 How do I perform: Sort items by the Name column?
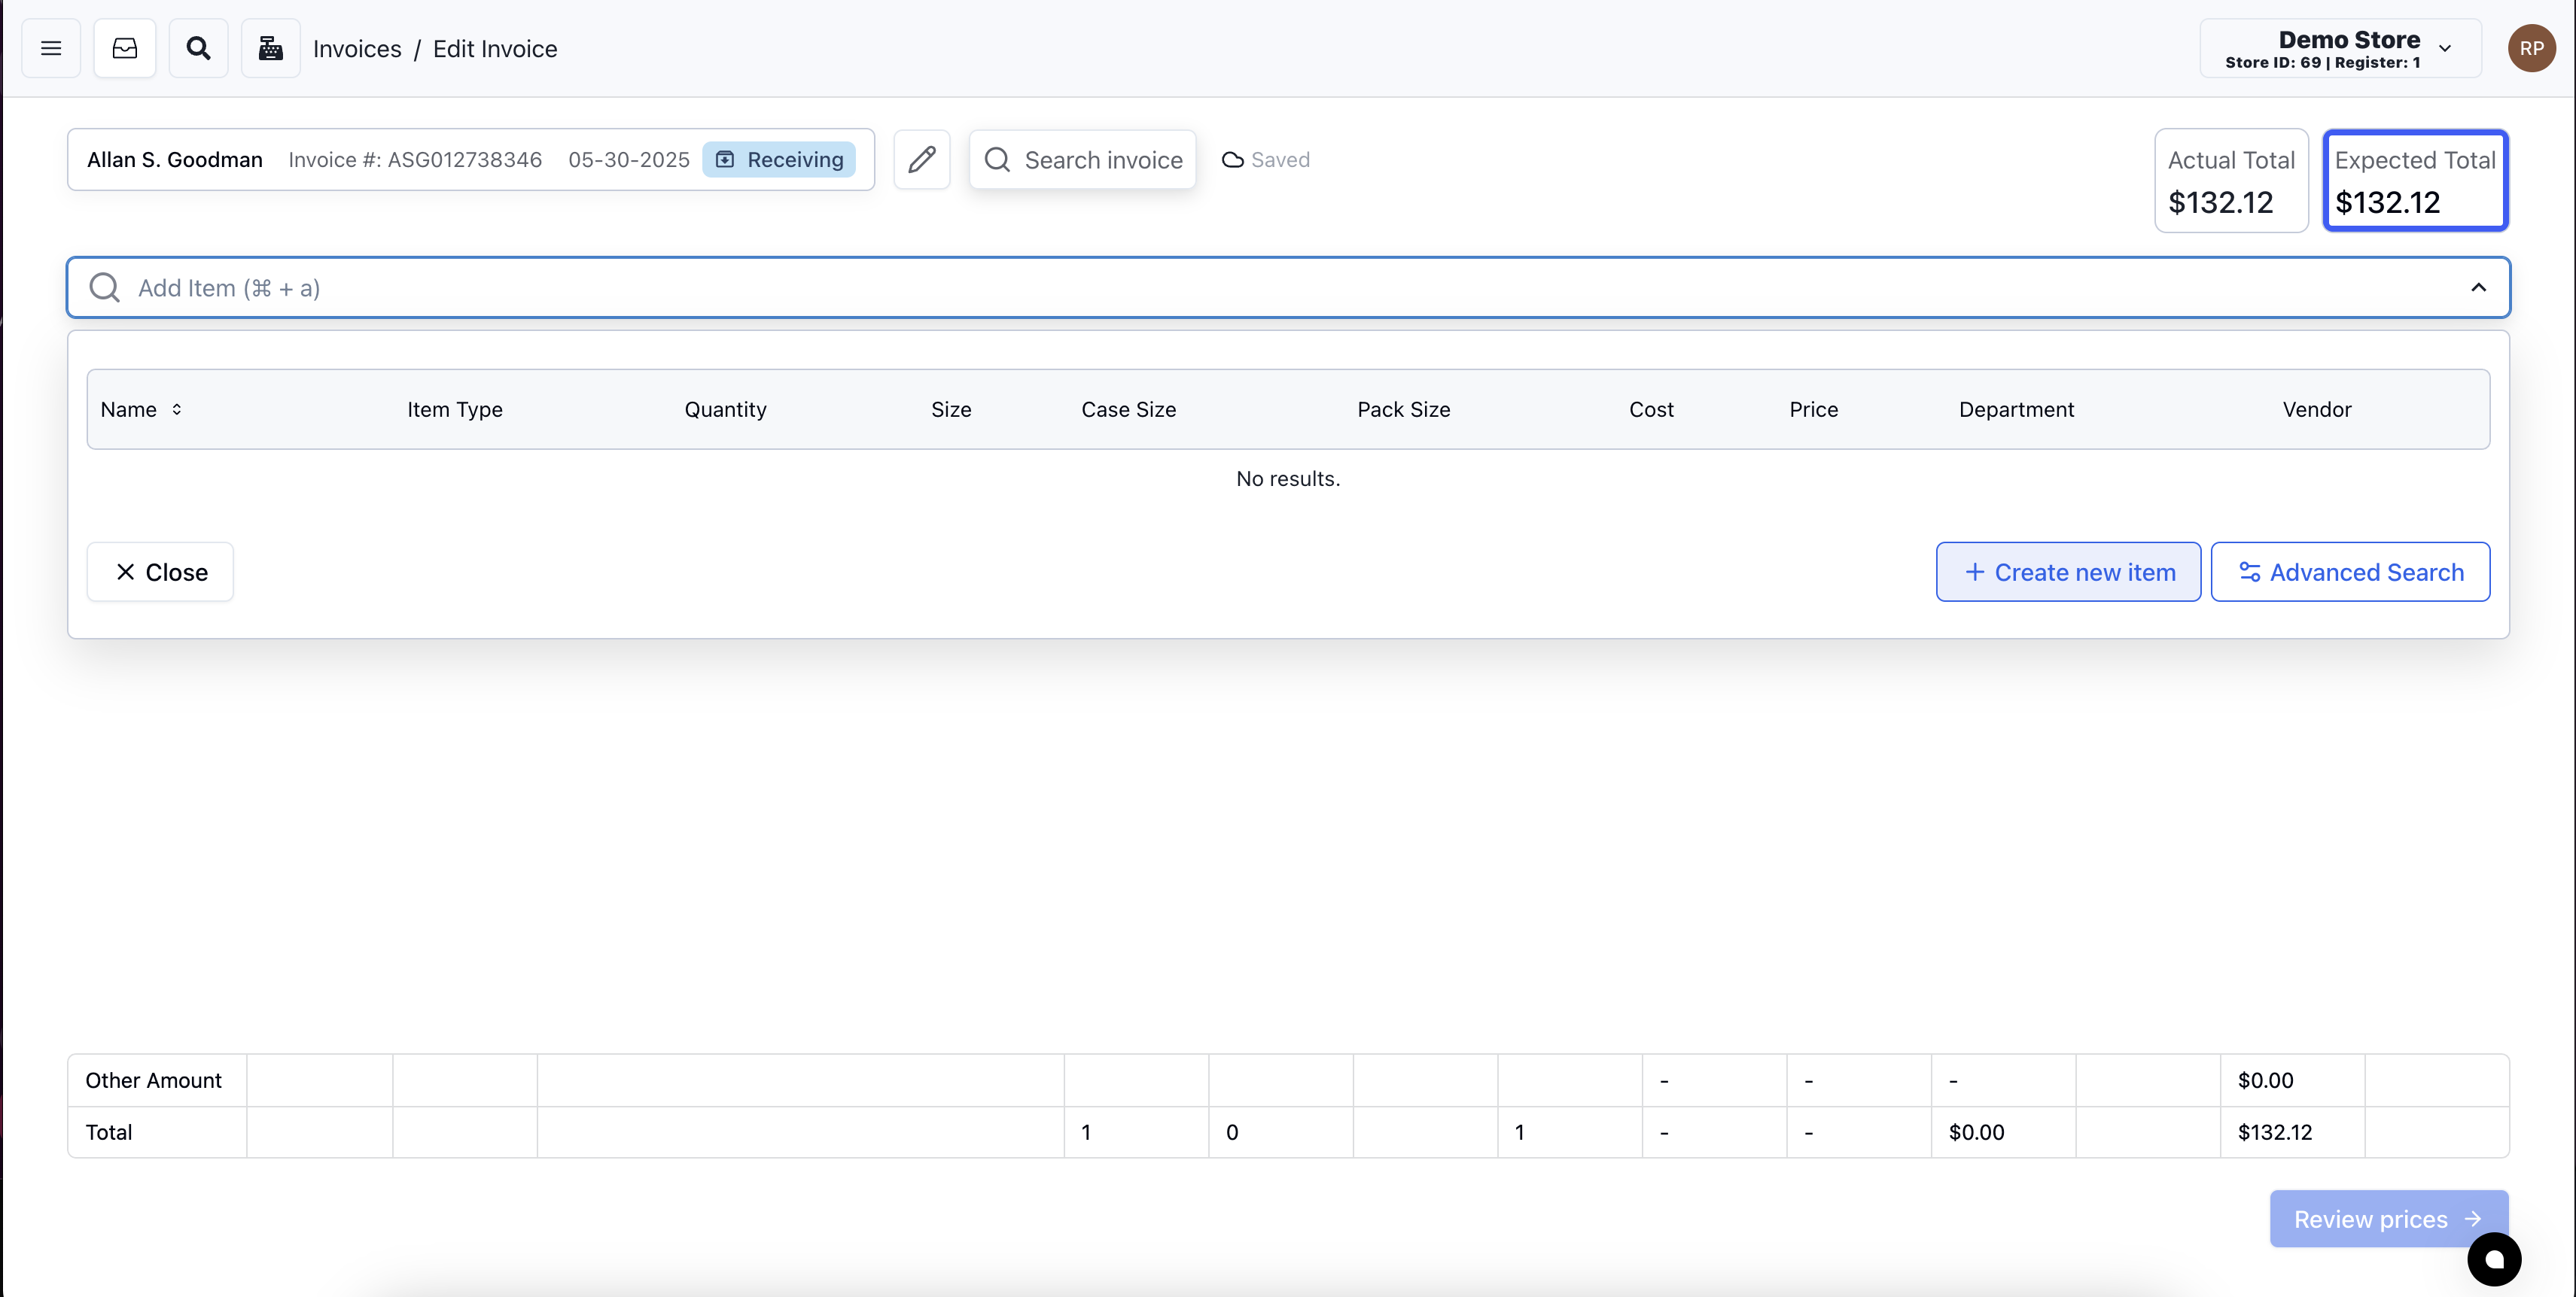[141, 409]
